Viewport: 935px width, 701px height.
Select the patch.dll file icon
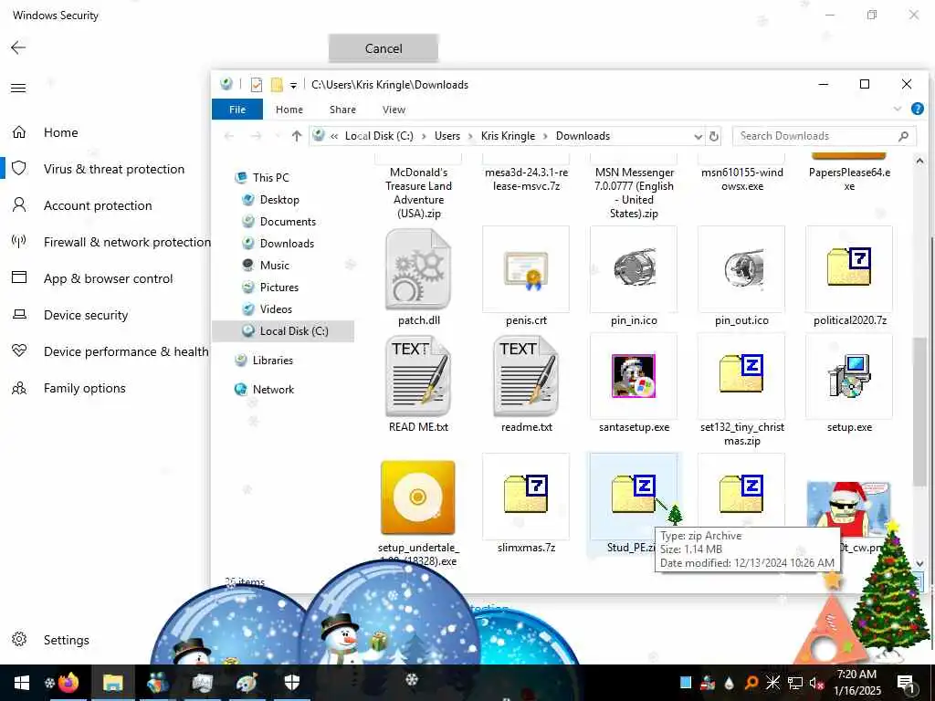point(418,269)
